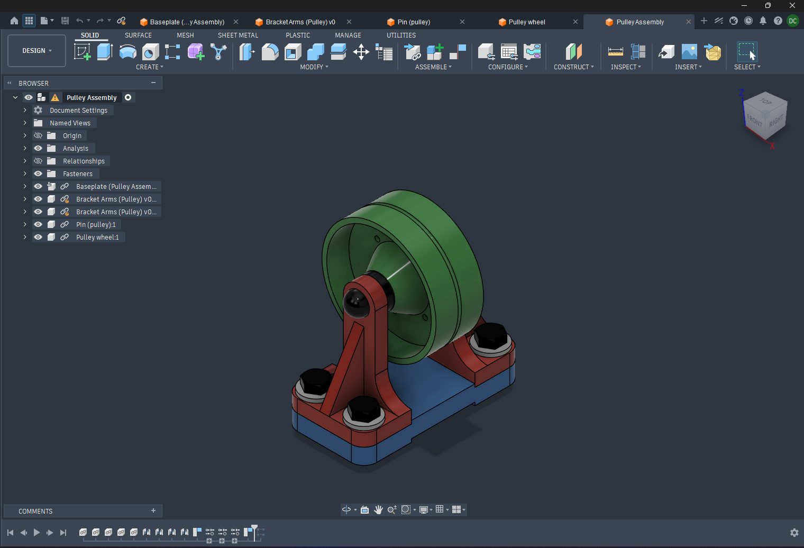Select the Orbit navigation tool
The image size is (804, 548).
pos(346,509)
